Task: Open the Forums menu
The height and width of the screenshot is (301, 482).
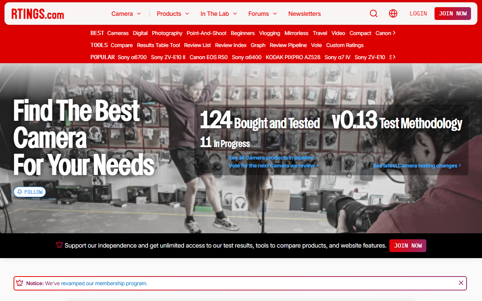Action: (262, 14)
